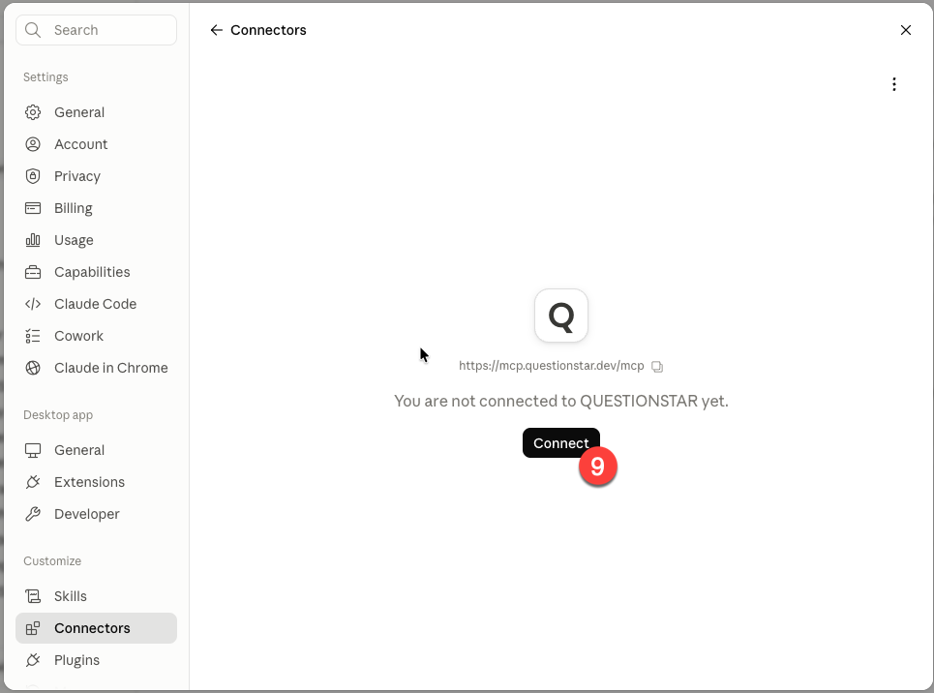Click the Desktop app monitor icon
934x693 pixels.
33,450
